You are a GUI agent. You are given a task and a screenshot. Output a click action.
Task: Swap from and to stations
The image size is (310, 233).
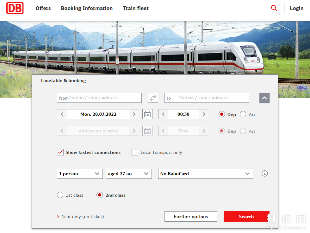tap(153, 98)
